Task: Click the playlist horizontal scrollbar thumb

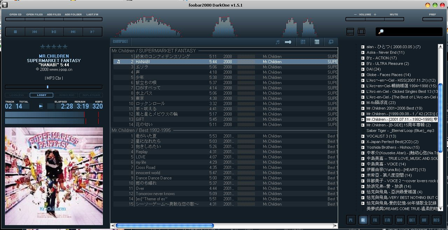Action: point(164,226)
